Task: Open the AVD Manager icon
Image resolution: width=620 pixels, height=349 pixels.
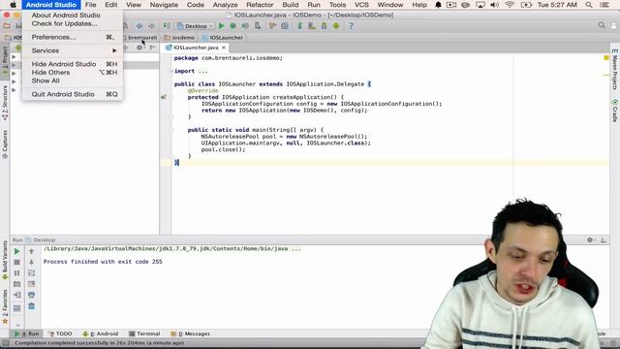Action: (x=312, y=26)
